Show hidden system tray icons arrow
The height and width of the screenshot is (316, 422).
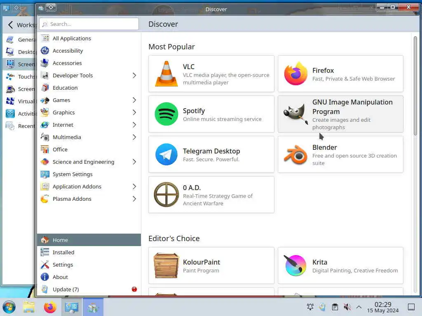(359, 307)
